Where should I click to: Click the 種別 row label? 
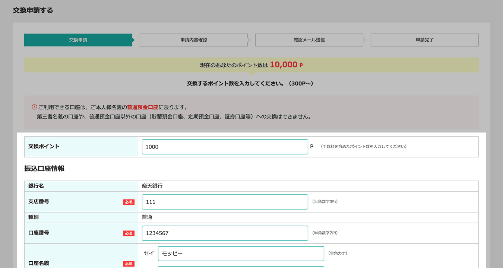click(x=34, y=217)
